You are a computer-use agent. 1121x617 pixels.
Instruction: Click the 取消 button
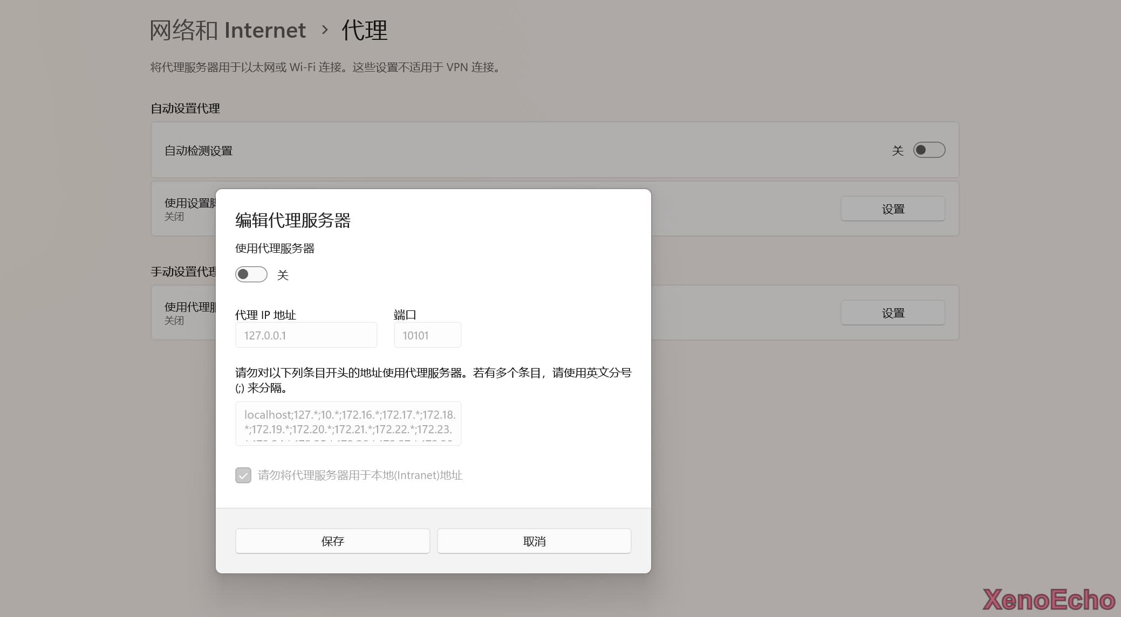point(534,540)
